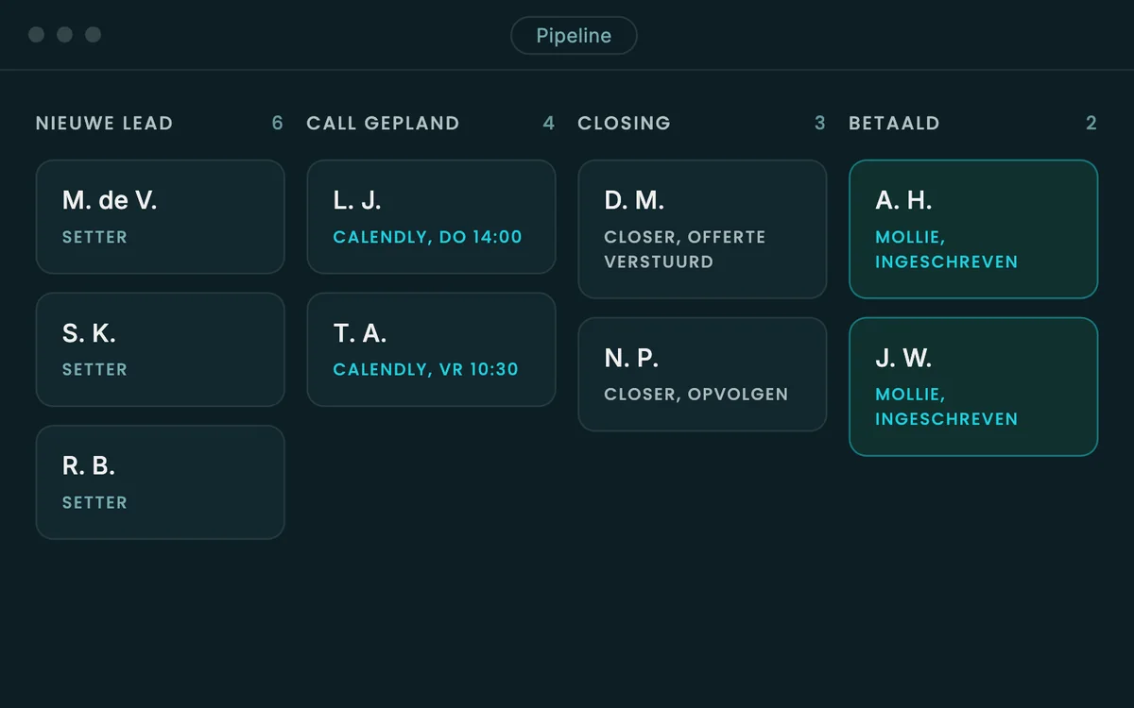Click the Betaald column header
Viewport: 1134px width, 708px height.
894,123
